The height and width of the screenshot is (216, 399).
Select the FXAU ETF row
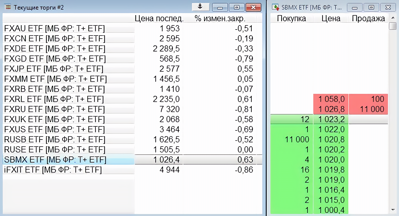pos(133,28)
